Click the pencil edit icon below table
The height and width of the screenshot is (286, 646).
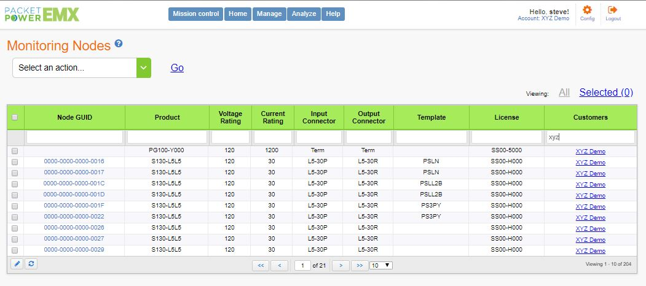tap(17, 264)
